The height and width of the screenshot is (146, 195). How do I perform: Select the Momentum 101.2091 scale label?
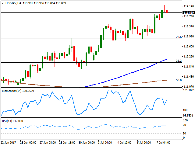point(188,90)
